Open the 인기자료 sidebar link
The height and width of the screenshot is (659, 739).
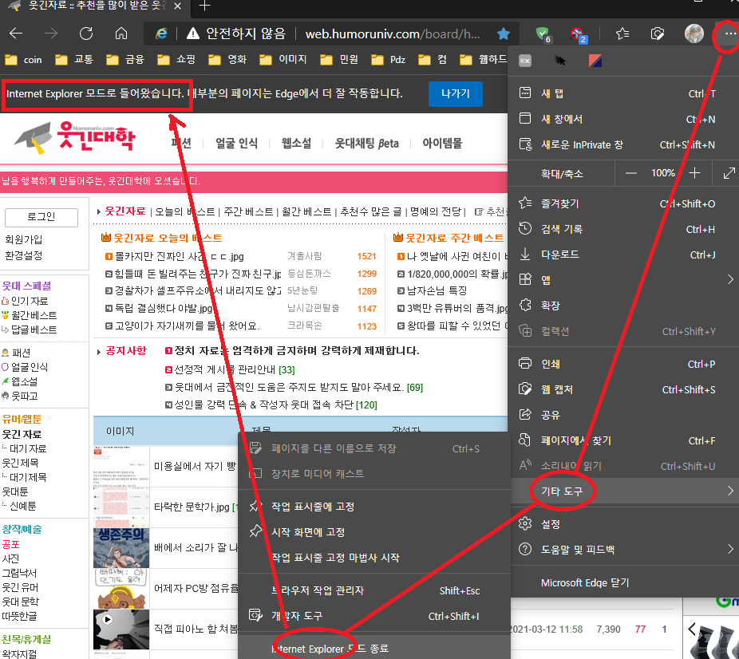[30, 301]
